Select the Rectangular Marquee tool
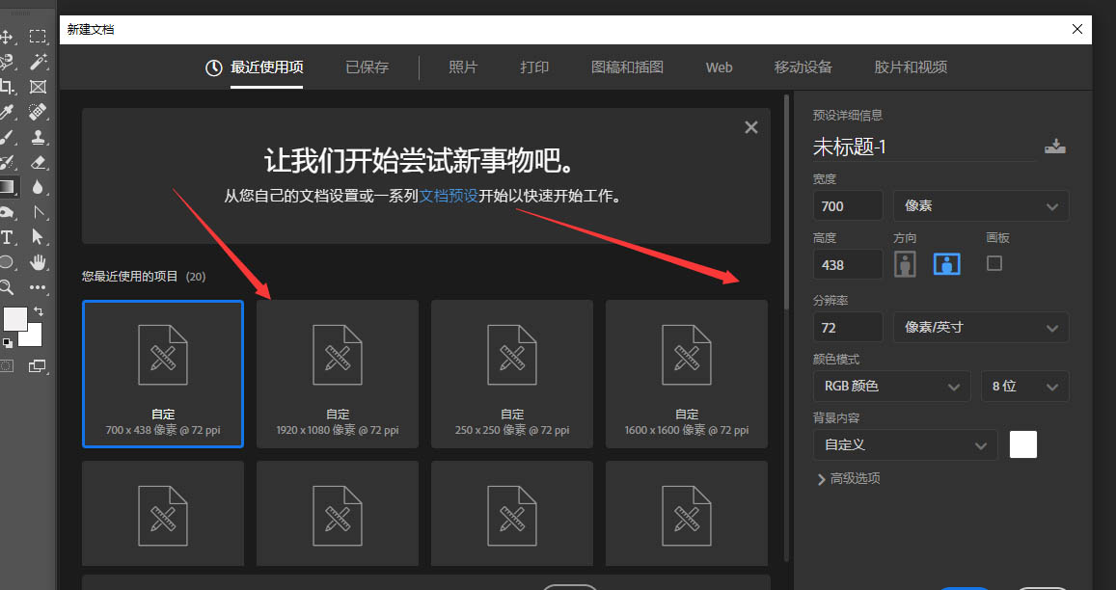1116x590 pixels. coord(37,36)
